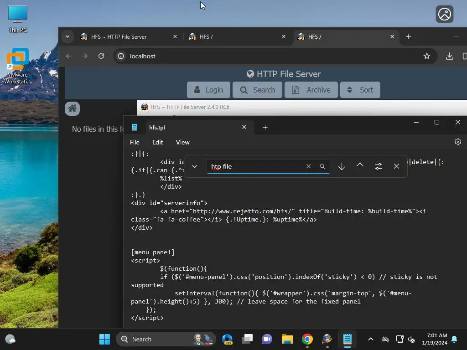Open Microsoft Edge PRE from taskbar

click(228, 339)
